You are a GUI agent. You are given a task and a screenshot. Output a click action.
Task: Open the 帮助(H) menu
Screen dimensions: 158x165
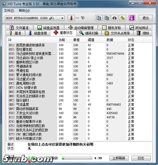[24, 11]
